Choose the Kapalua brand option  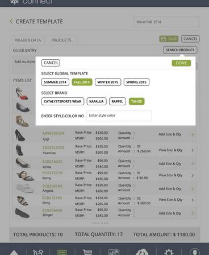(x=97, y=101)
